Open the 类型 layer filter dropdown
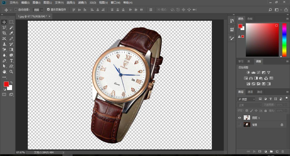 click(246, 99)
